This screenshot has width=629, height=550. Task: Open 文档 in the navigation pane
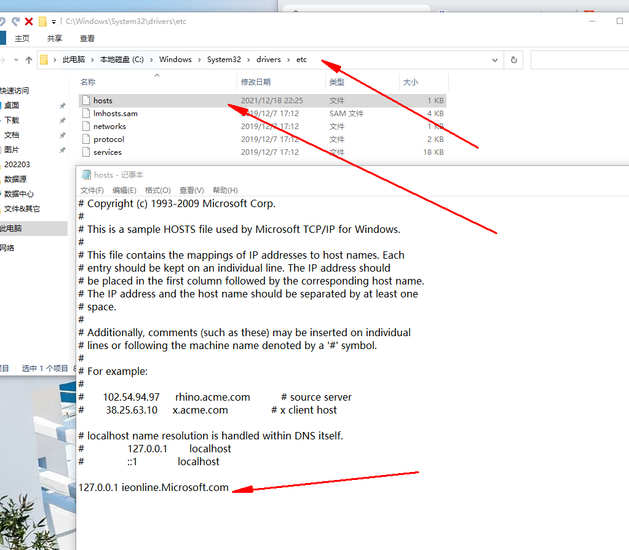12,135
